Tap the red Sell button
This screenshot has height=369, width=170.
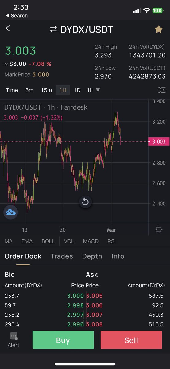tap(131, 340)
